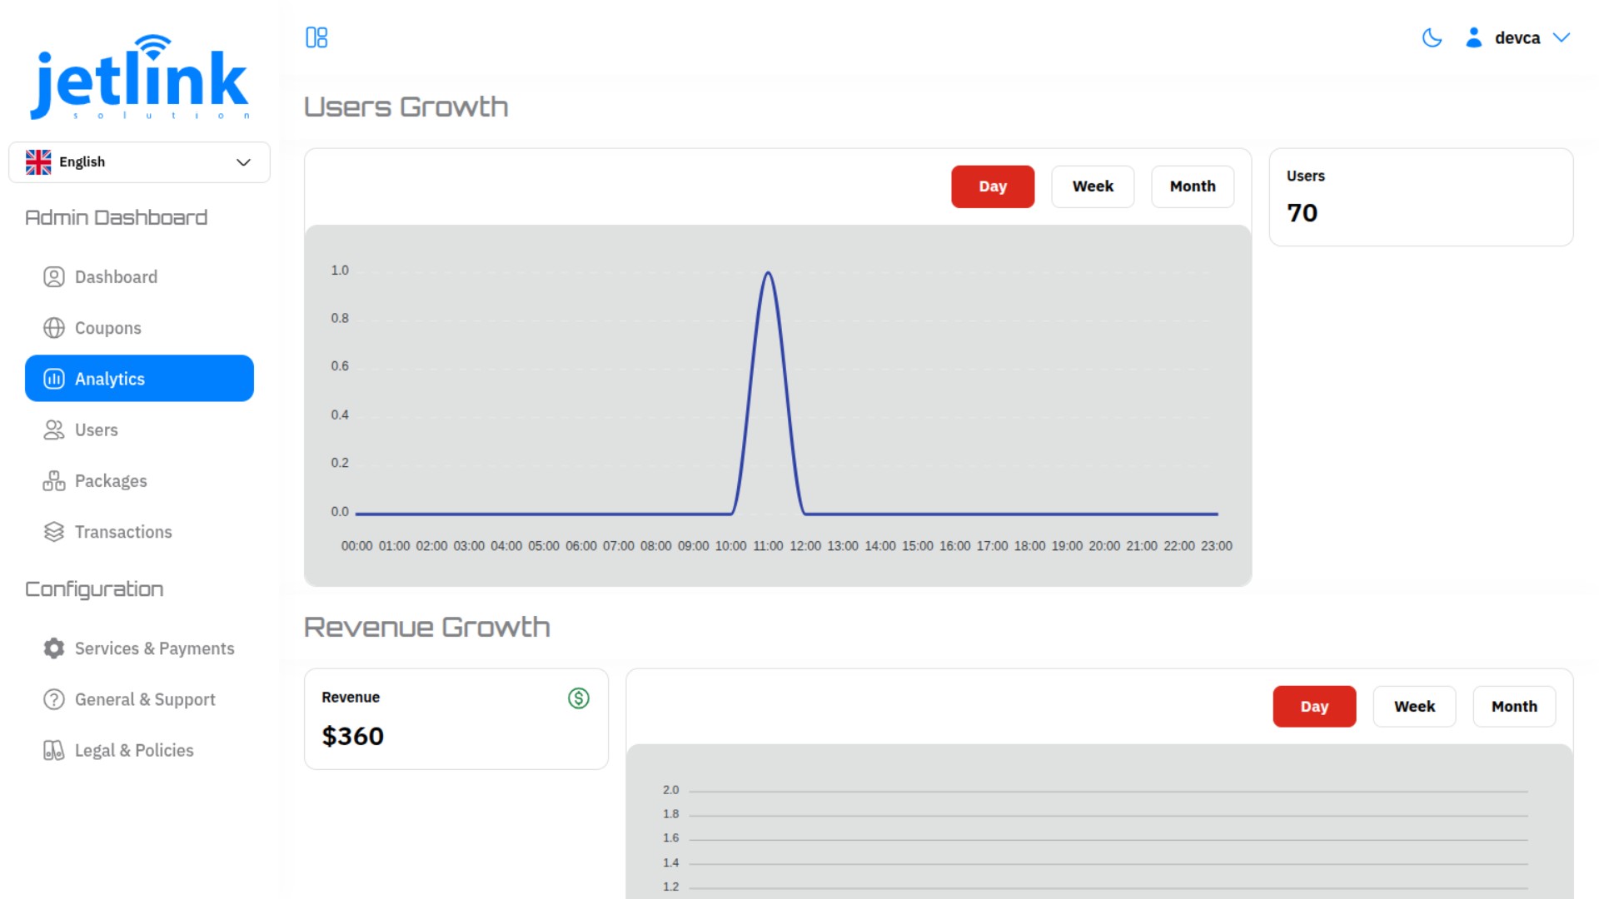Image resolution: width=1599 pixels, height=899 pixels.
Task: Click the Coupons globe icon
Action: (x=54, y=328)
